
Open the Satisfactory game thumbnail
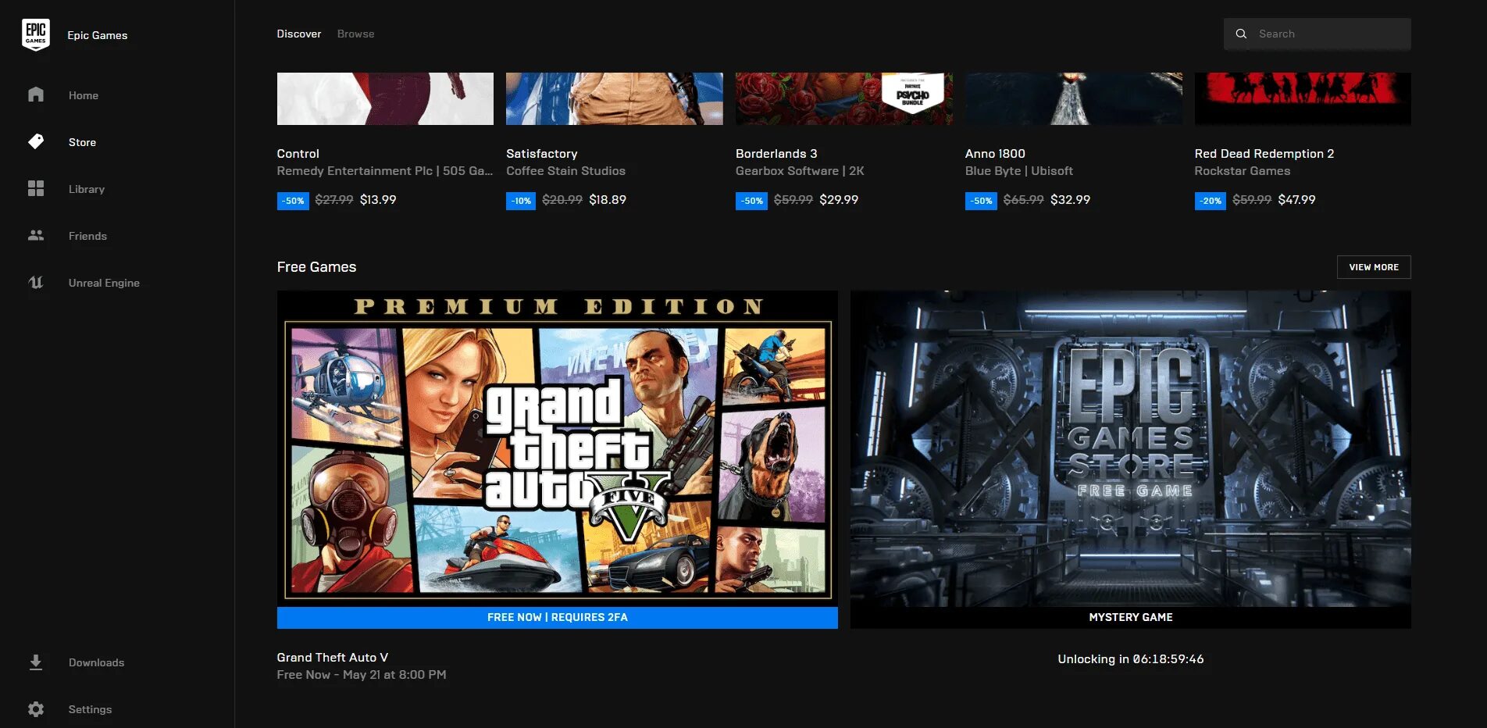point(615,98)
